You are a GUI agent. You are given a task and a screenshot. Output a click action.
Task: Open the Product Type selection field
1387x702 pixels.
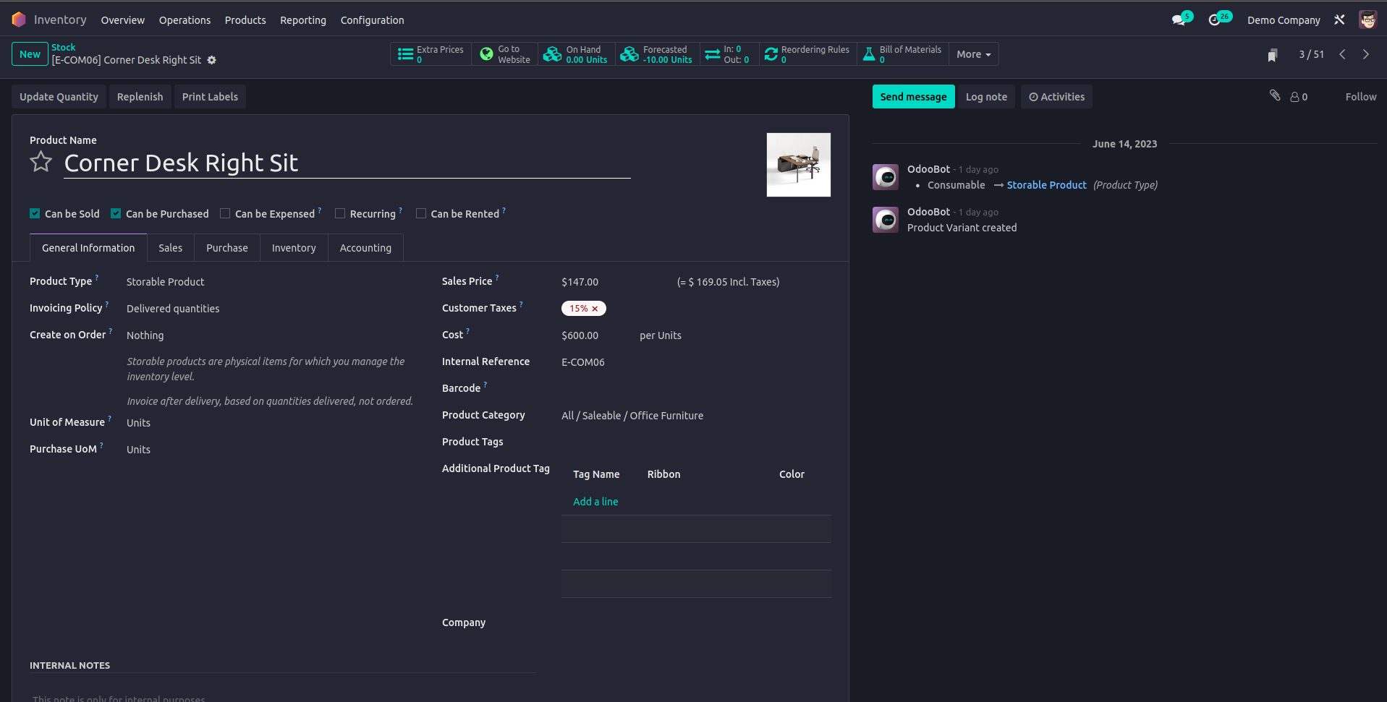tap(268, 282)
